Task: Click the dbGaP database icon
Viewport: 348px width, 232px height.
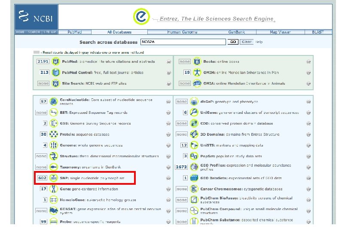Action: 194,102
